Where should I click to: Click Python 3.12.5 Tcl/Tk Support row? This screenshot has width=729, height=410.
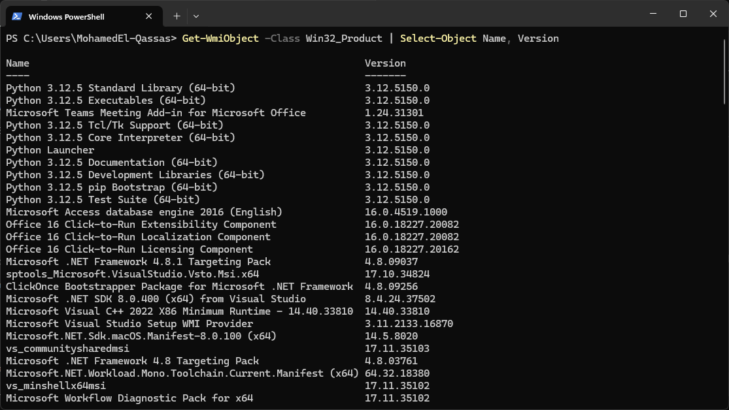(x=114, y=125)
